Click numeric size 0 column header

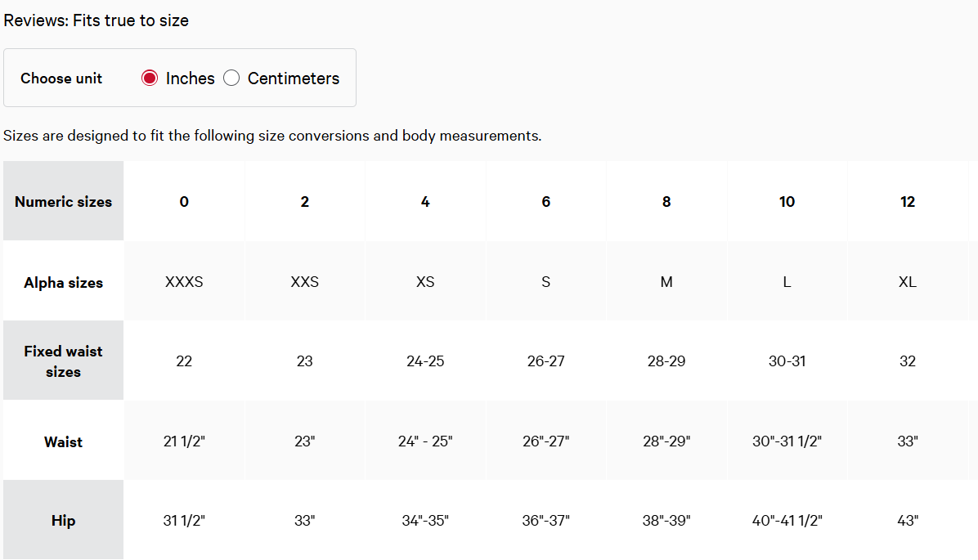[x=184, y=201]
